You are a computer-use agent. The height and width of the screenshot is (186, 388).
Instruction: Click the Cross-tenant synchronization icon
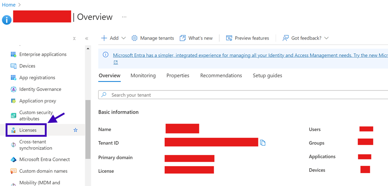[x=13, y=145]
